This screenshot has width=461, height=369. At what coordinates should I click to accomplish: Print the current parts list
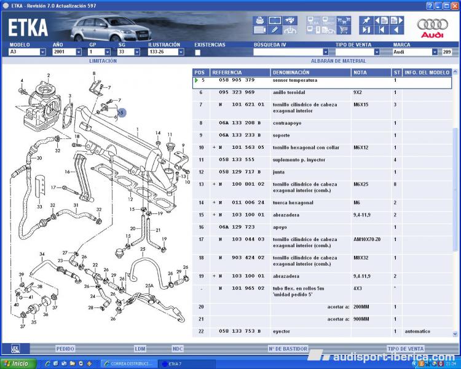tap(259, 20)
